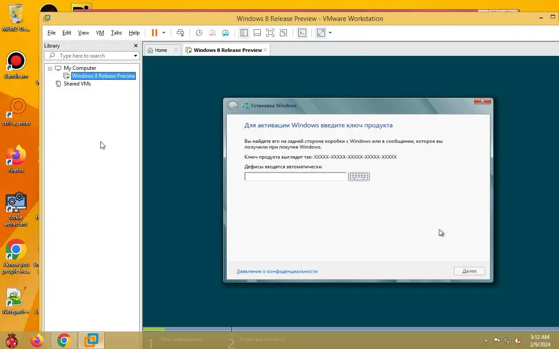Open the MEMZ recycle bin desktop icon
Viewport: 559px width, 349px height.
pos(15,17)
